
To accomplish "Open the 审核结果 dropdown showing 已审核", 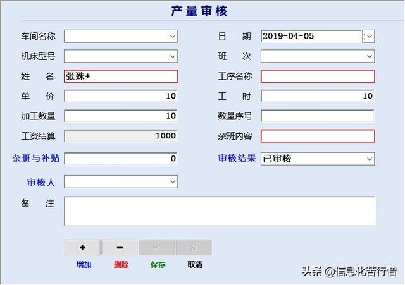I will pyautogui.click(x=370, y=159).
